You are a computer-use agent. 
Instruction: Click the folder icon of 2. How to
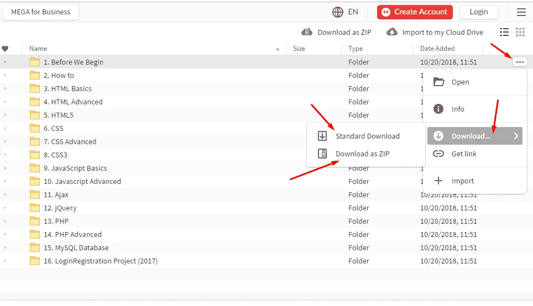pyautogui.click(x=35, y=76)
